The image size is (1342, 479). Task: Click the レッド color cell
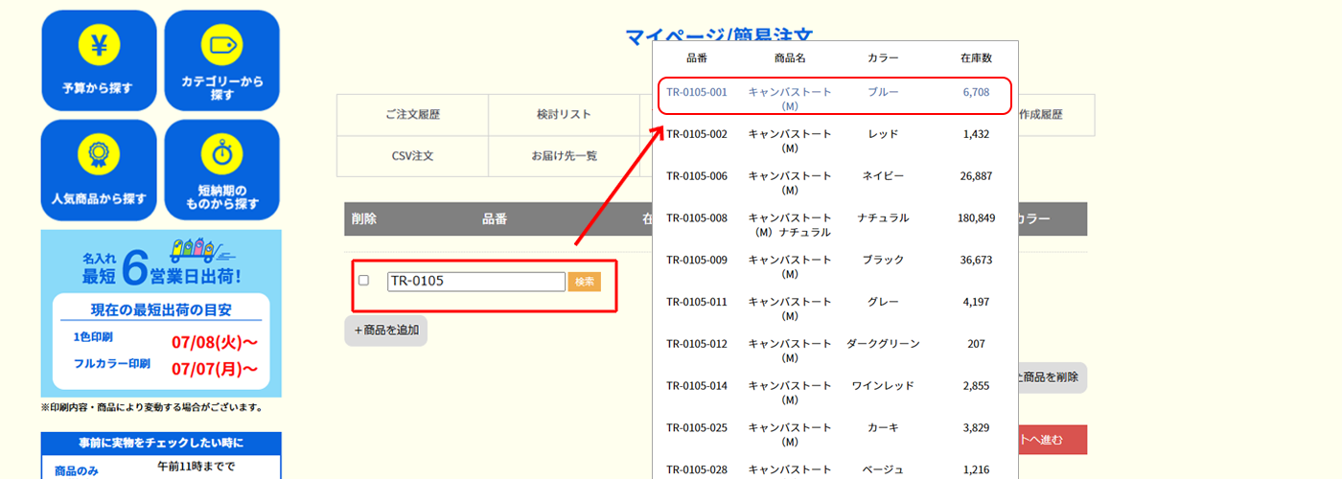pos(883,134)
